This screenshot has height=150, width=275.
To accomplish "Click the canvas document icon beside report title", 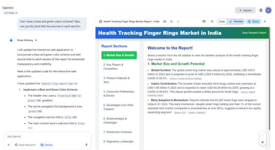I will [100, 22].
